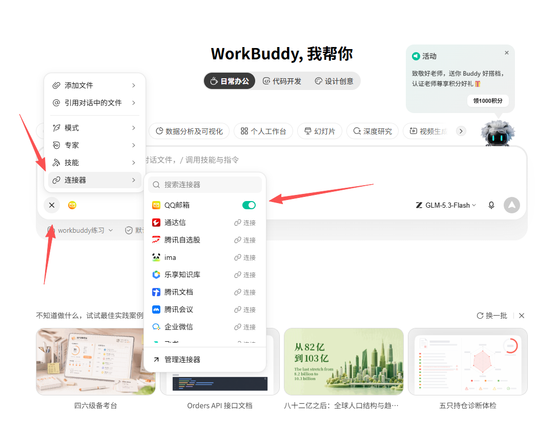
Task: Expand the 模式 submenu chevron
Action: point(134,127)
